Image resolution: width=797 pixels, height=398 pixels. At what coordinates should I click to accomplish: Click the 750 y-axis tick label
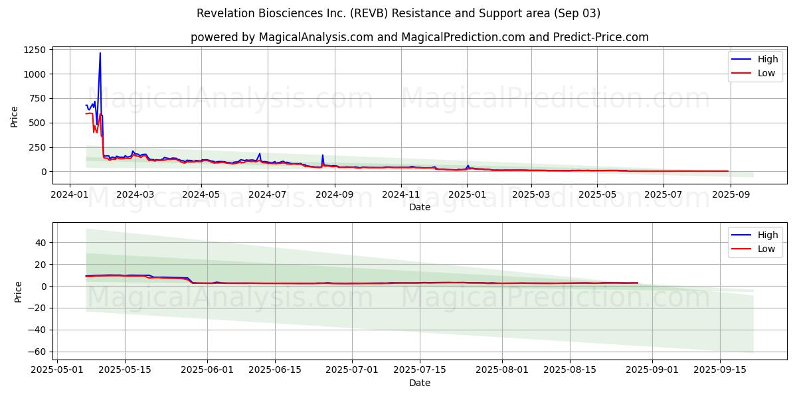pyautogui.click(x=37, y=98)
